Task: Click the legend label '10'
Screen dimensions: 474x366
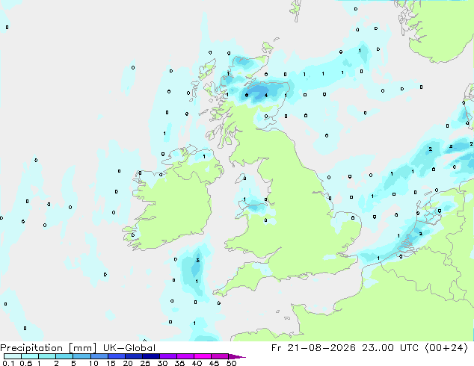Action: pos(93,363)
